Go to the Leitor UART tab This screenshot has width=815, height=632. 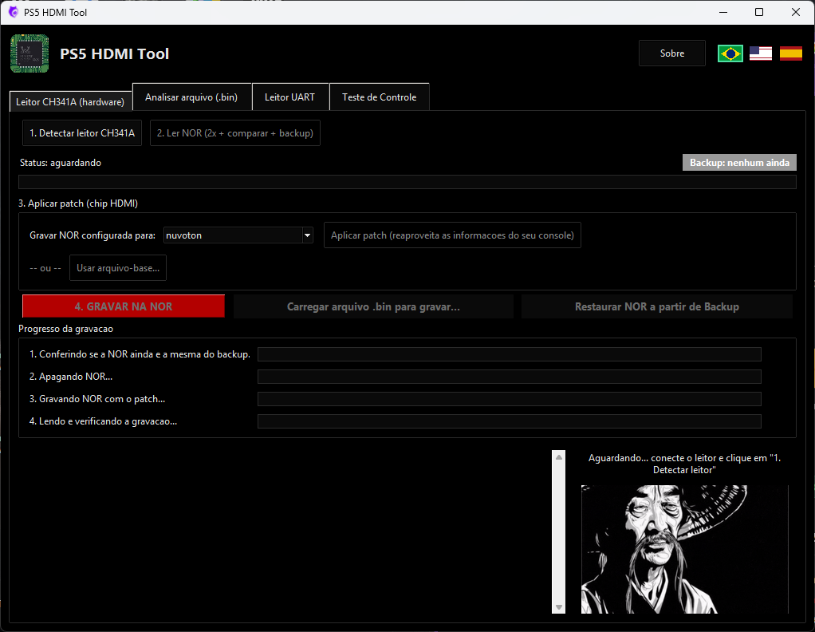click(290, 97)
